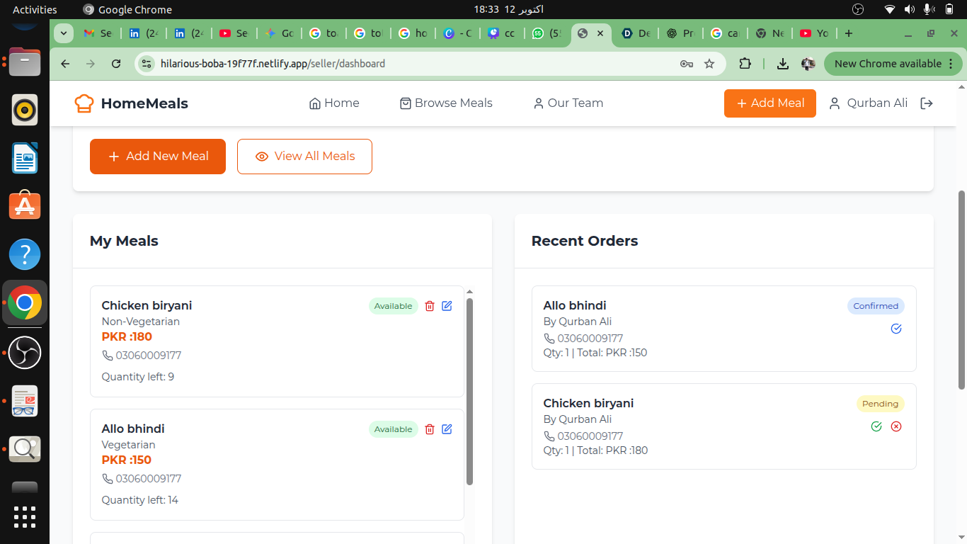Click the 'PKR :150' price under Allo bhindi
Image resolution: width=967 pixels, height=544 pixels.
[x=127, y=460]
